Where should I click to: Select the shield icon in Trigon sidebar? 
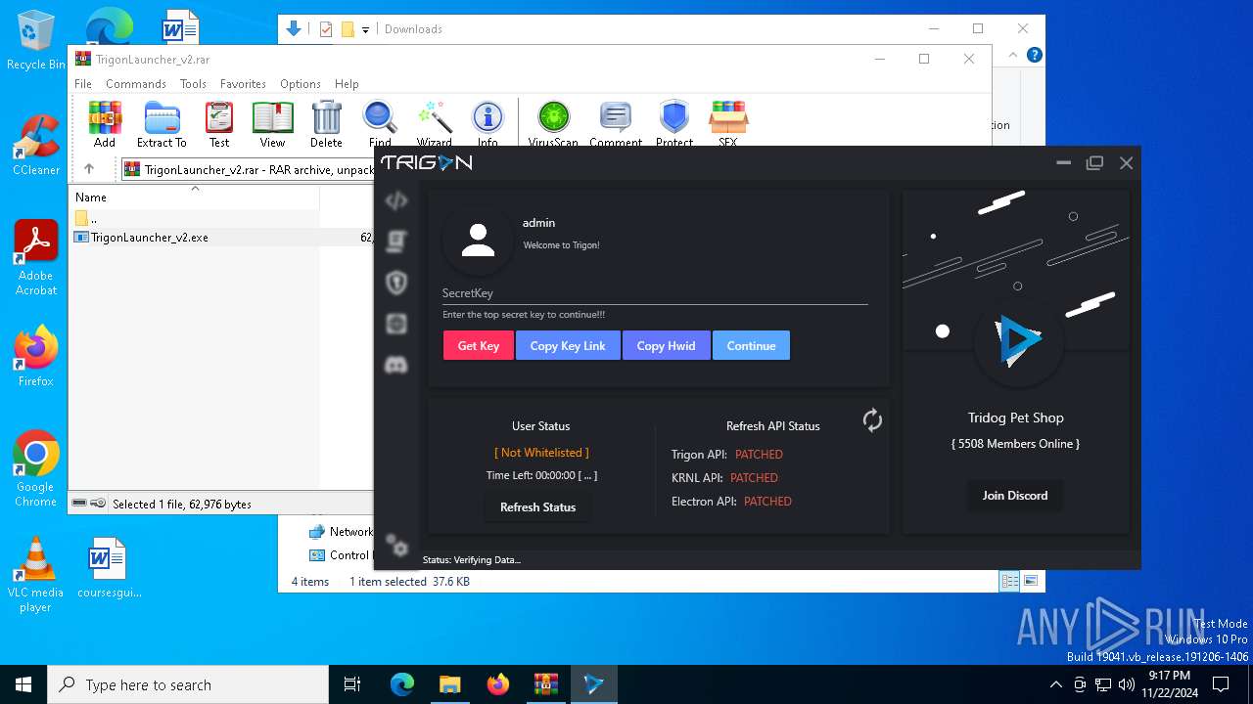[x=396, y=283]
